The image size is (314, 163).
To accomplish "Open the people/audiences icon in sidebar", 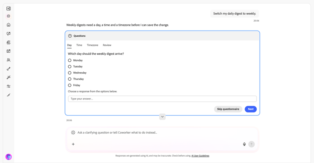I will pyautogui.click(x=8, y=60).
